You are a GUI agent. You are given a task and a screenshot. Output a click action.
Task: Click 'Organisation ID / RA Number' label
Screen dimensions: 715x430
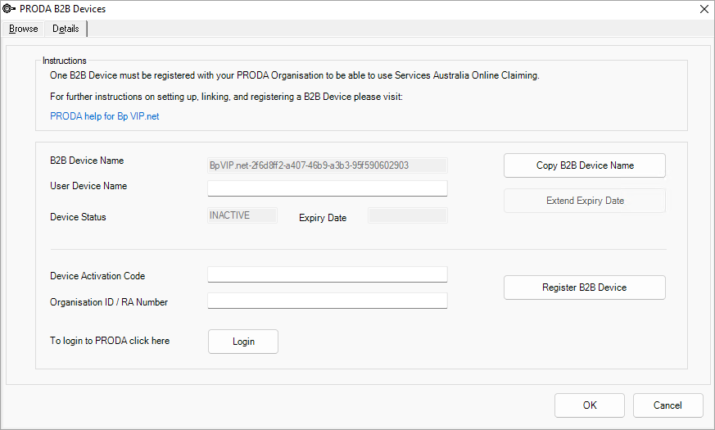[x=109, y=302]
